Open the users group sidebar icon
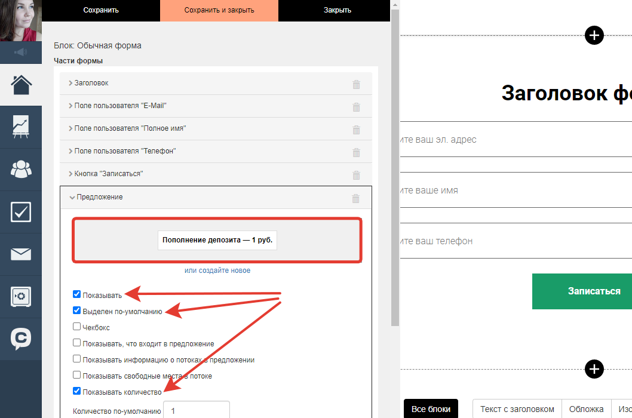The width and height of the screenshot is (632, 418). point(21,170)
